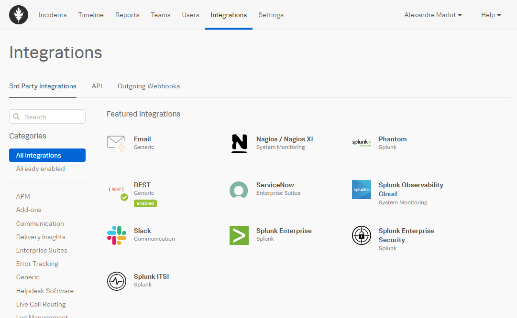Filter by Communication category in sidebar

pos(40,223)
